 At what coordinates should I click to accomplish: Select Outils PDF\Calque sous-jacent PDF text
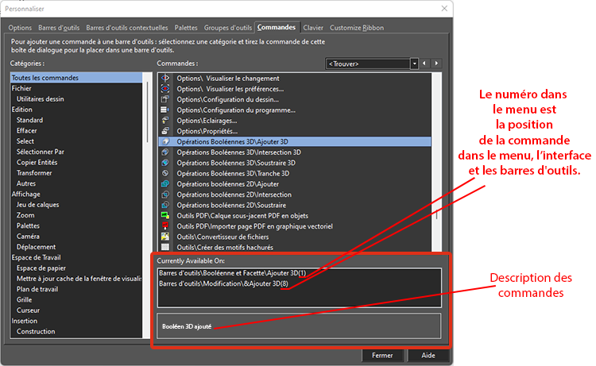pos(242,216)
